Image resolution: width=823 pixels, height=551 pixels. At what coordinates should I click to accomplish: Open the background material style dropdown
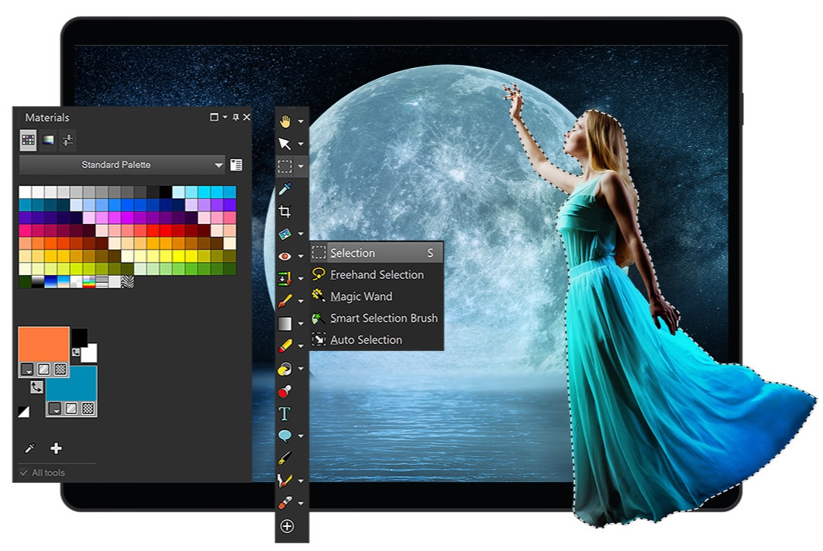pos(54,408)
